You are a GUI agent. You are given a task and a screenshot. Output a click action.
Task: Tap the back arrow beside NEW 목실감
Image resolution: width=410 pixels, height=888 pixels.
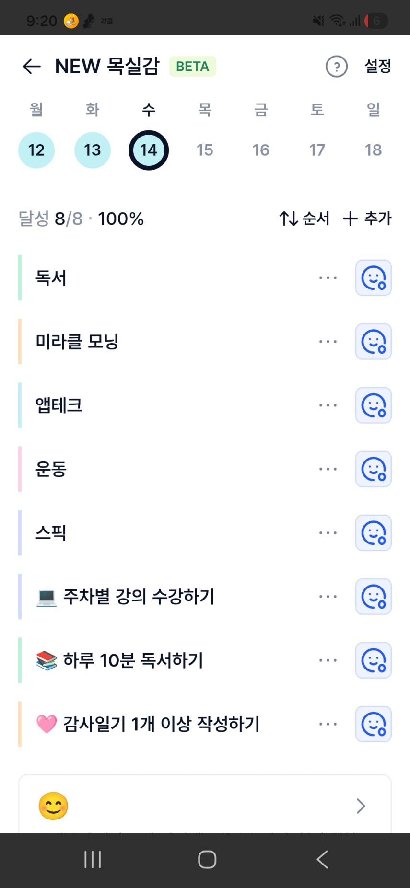(x=32, y=67)
